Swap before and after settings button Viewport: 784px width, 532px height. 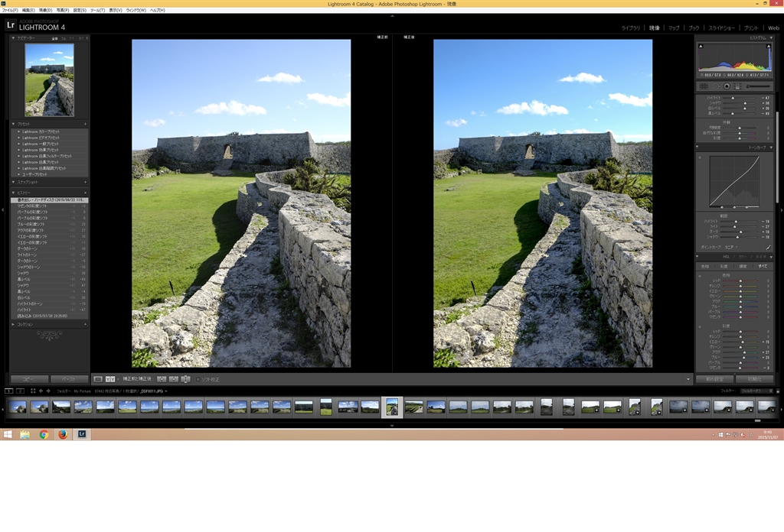tap(185, 379)
